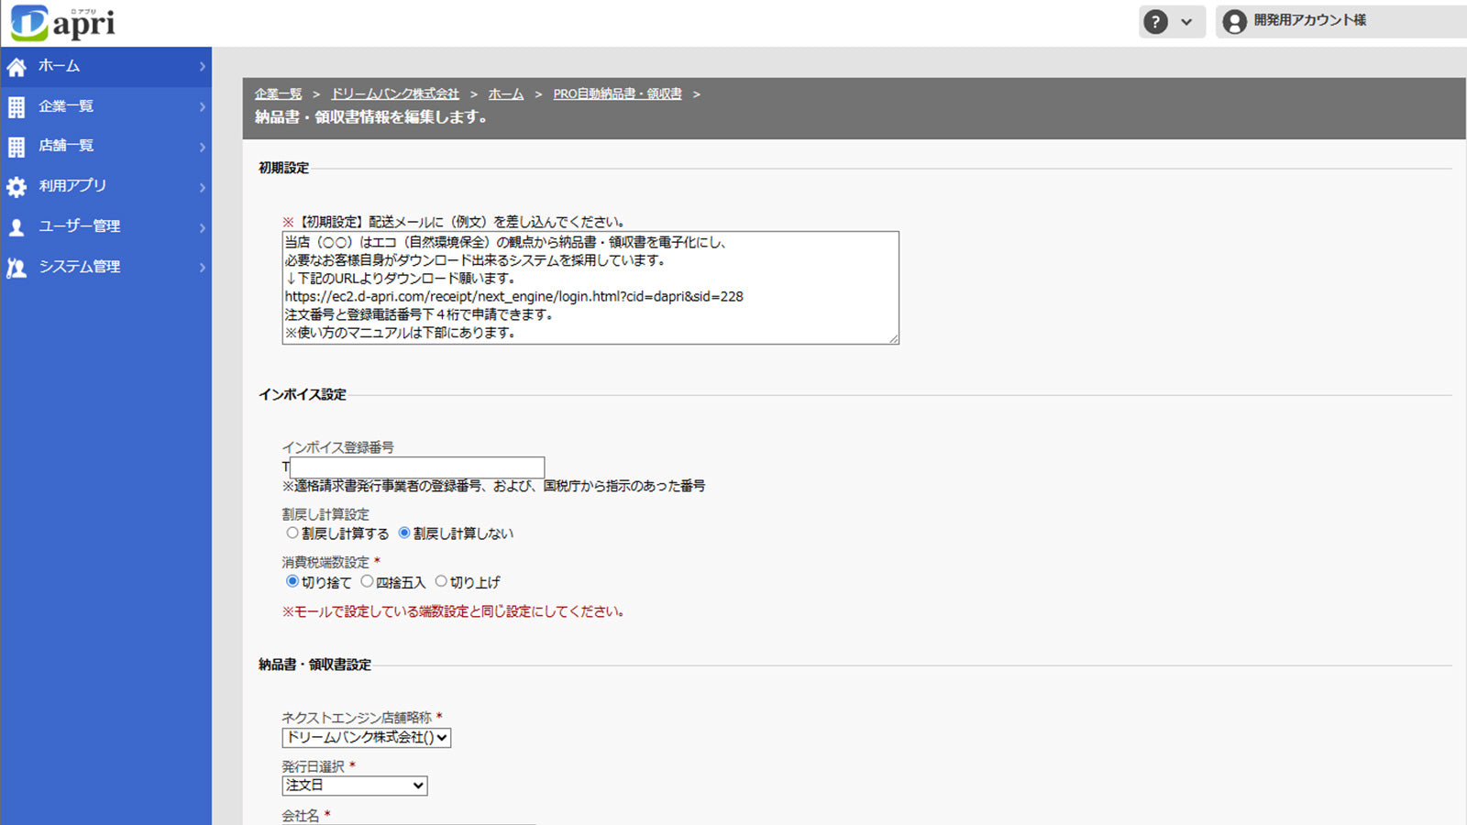The image size is (1467, 825).
Task: Click the 店舗一覧 building icon
Action: pyautogui.click(x=17, y=147)
